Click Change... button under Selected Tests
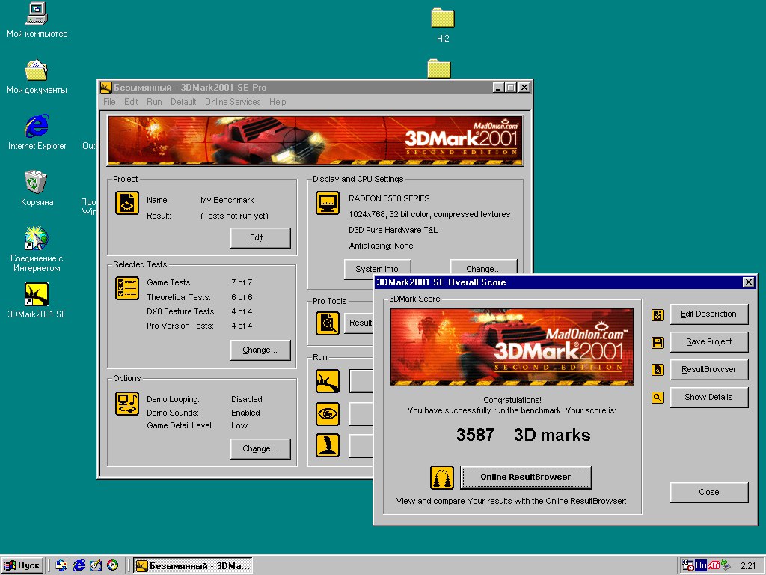The height and width of the screenshot is (575, 766). pyautogui.click(x=260, y=350)
